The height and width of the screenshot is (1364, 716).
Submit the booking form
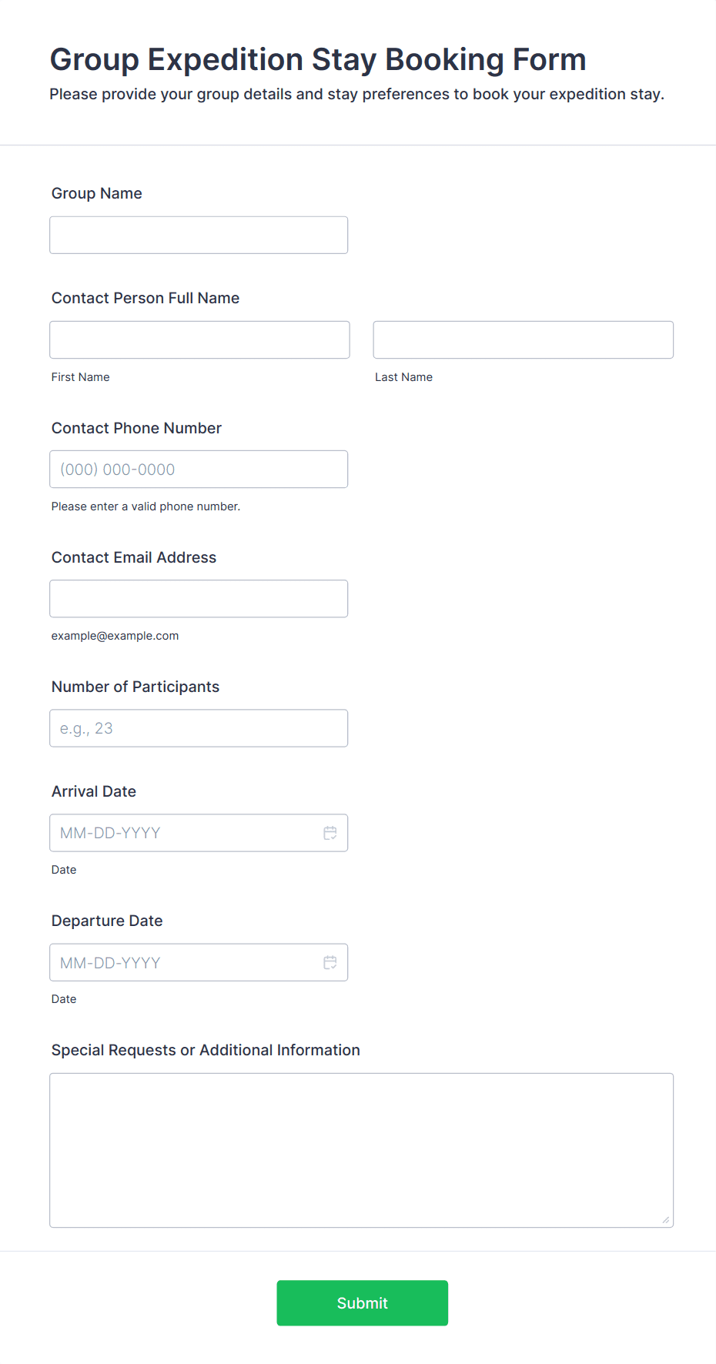[362, 1302]
